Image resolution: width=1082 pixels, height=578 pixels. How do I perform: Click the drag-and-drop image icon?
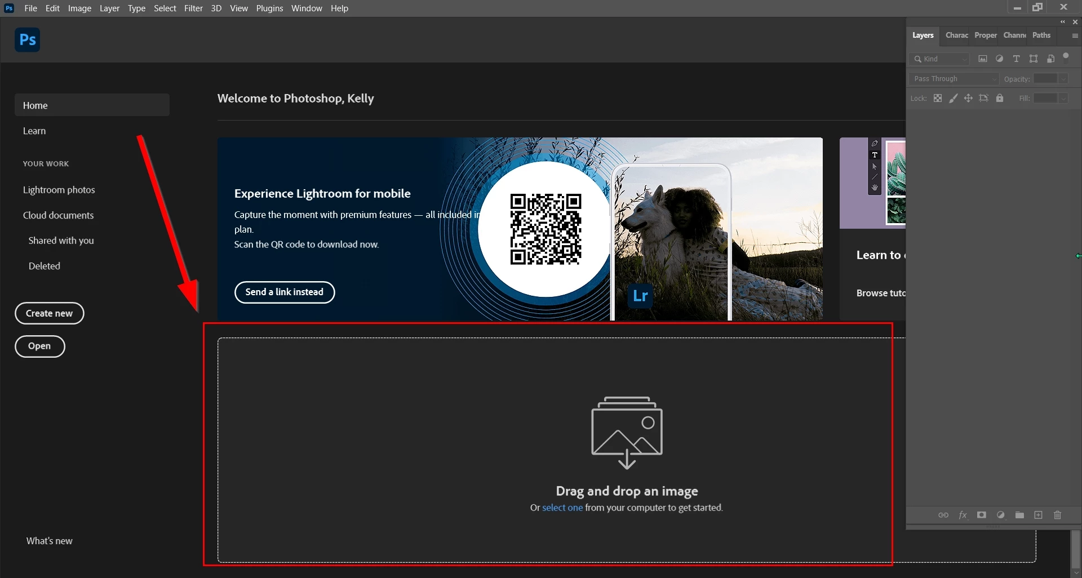click(627, 432)
